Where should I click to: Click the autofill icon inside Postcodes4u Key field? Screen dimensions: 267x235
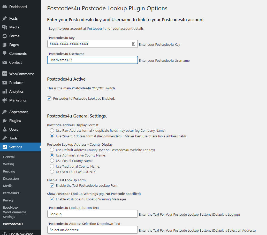pyautogui.click(x=134, y=44)
